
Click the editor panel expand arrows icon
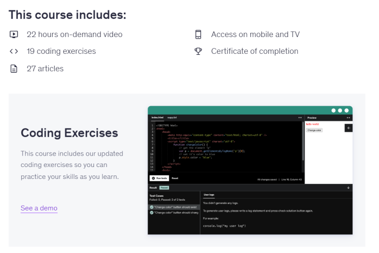tap(300, 118)
